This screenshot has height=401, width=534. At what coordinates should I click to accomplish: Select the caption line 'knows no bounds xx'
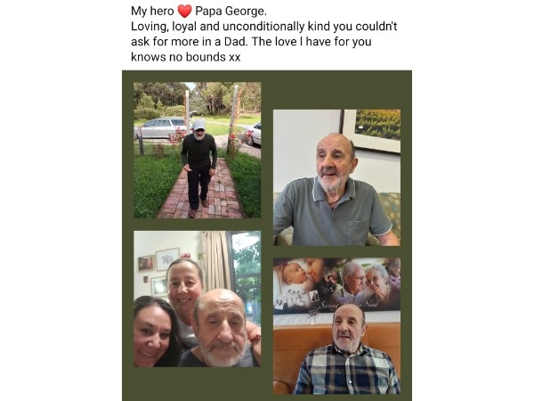tap(186, 57)
